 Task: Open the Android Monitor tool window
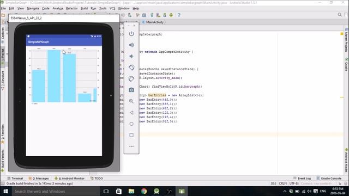tap(69, 179)
